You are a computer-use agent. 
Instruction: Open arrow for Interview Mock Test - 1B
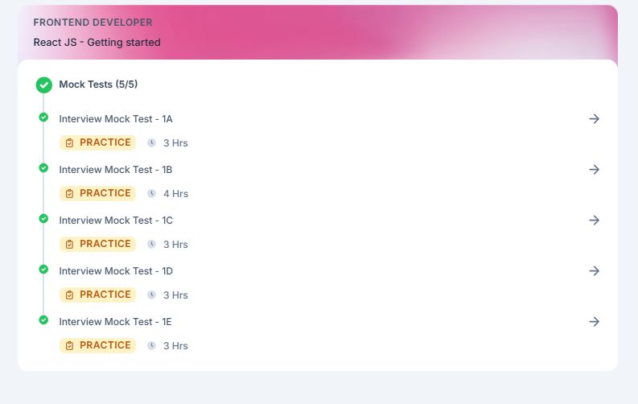click(594, 170)
